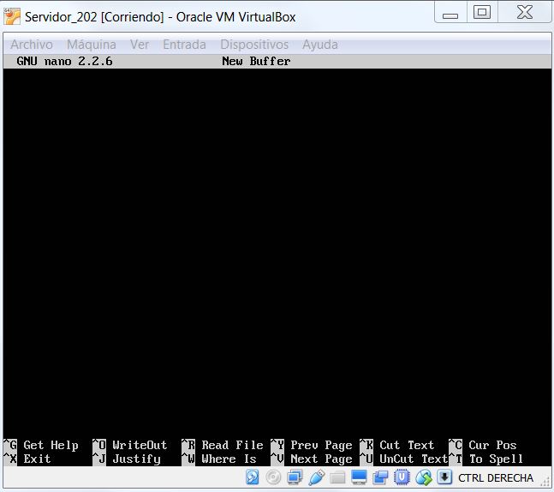Click the VirtualBox icon in title bar
The height and width of the screenshot is (492, 554).
tap(12, 16)
